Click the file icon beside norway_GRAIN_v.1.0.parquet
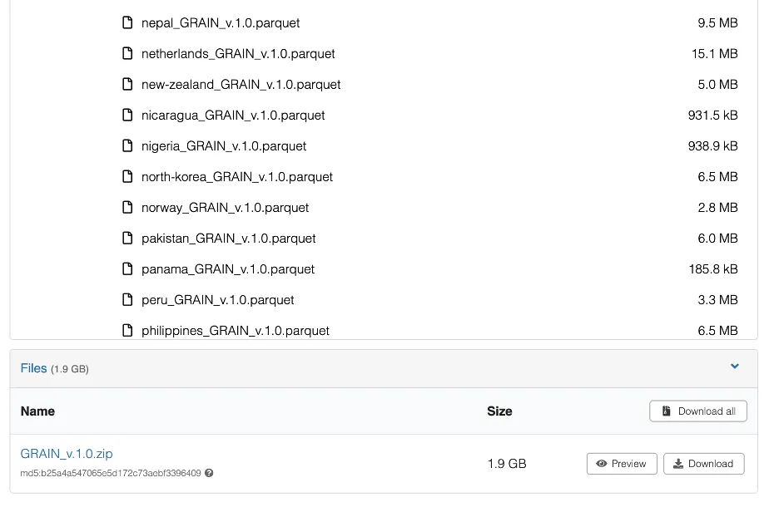The image size is (779, 507). (x=127, y=207)
